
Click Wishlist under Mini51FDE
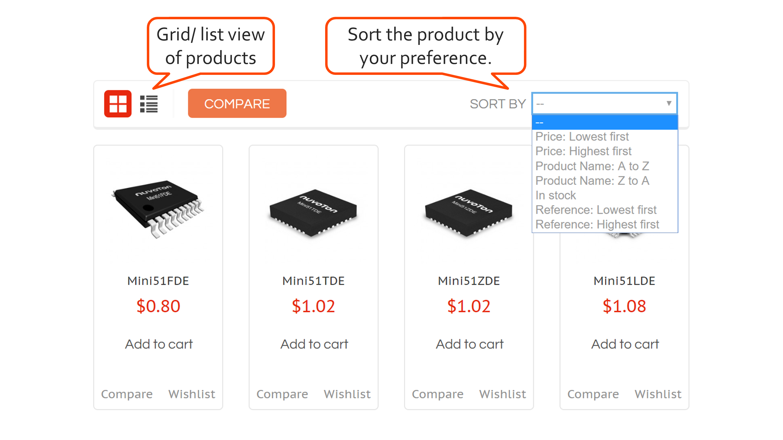pos(192,394)
